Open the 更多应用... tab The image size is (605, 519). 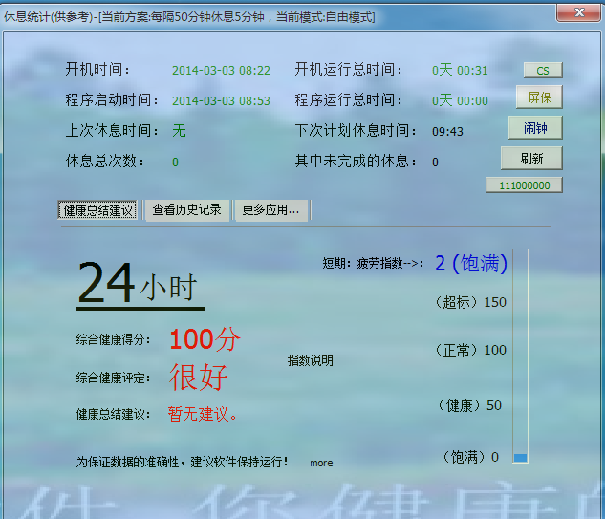(270, 210)
